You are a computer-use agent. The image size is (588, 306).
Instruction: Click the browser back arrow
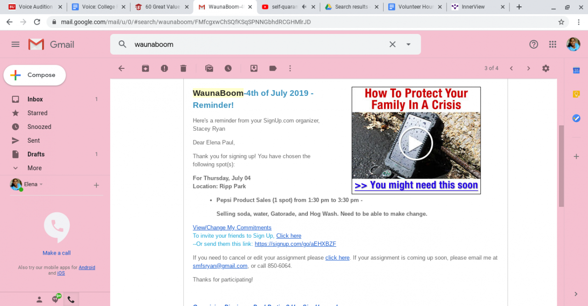(x=9, y=22)
